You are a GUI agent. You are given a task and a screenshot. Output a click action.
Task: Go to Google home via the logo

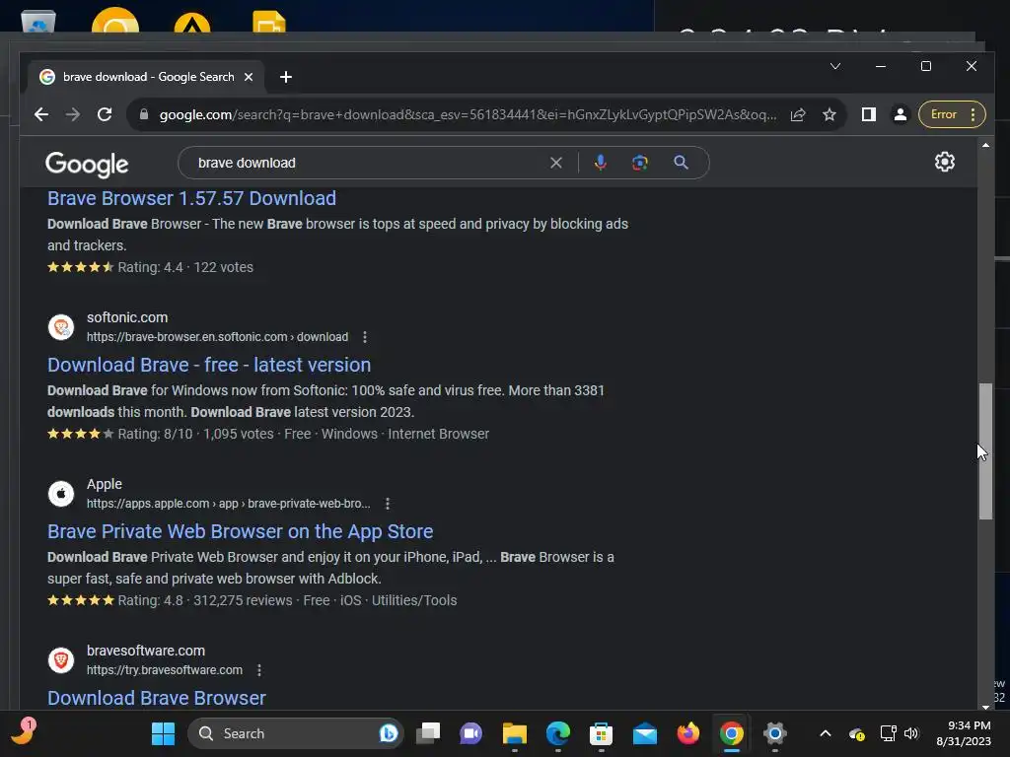click(87, 165)
